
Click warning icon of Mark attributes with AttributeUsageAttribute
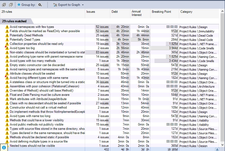tap(7, 99)
